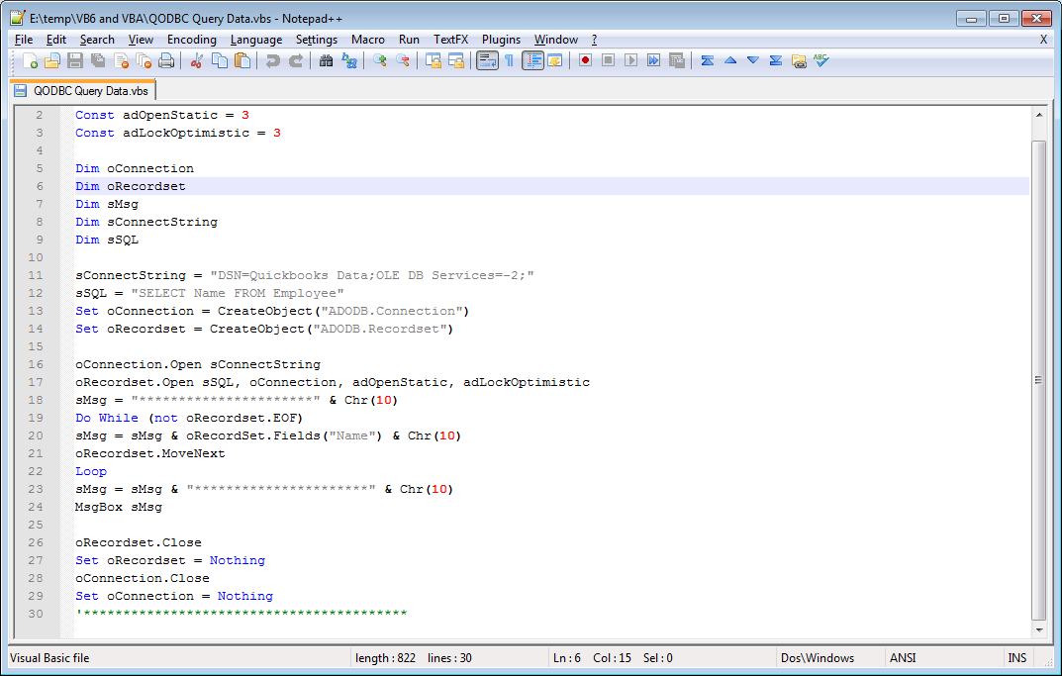The image size is (1062, 676).
Task: Click the vertical scrollbar down arrow
Action: point(1038,629)
